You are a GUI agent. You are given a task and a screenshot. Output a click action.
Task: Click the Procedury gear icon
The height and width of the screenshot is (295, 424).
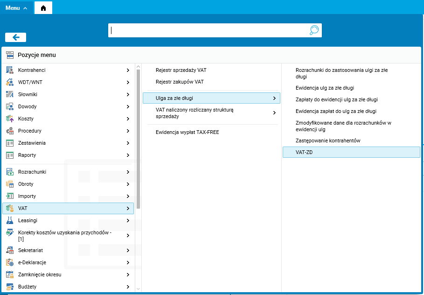click(10, 131)
